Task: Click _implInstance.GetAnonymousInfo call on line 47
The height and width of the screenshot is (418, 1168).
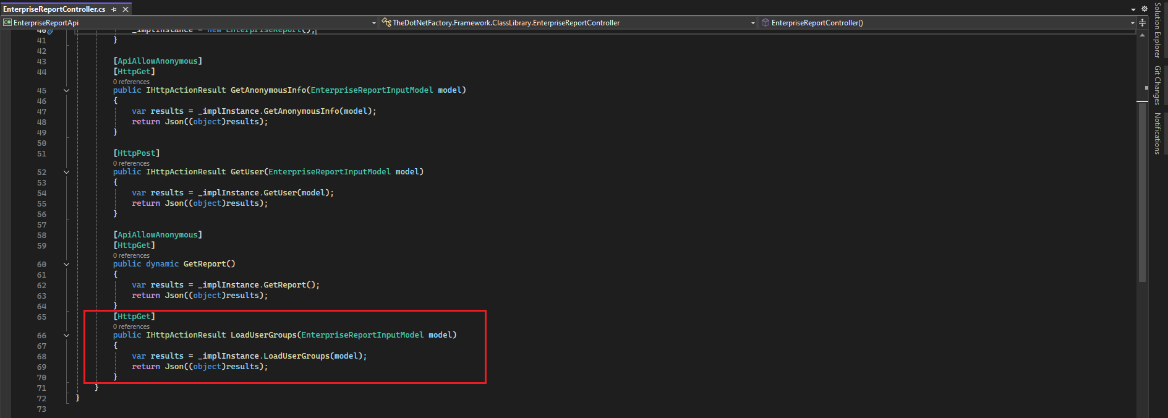Action: (x=287, y=111)
